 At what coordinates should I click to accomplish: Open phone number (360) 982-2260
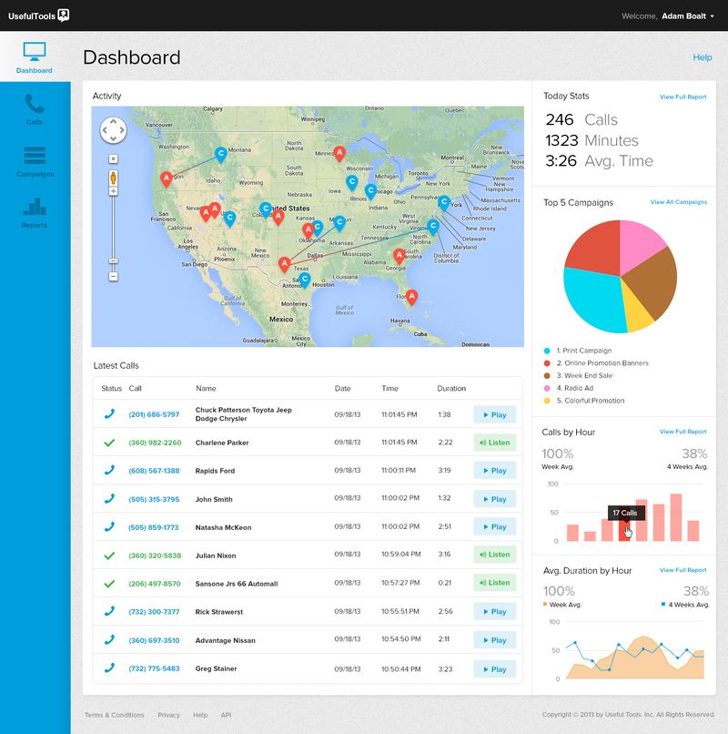click(x=155, y=443)
